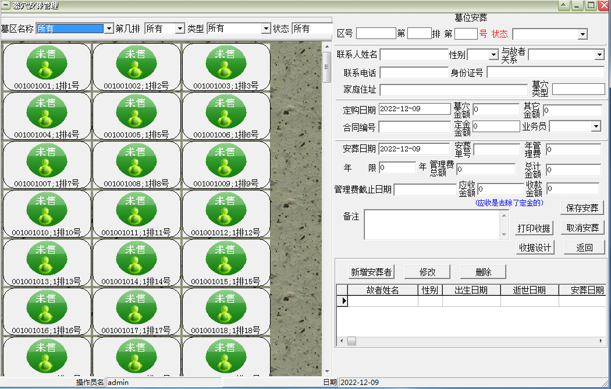Focus the 家庭住址 input field
Image resolution: width=611 pixels, height=389 pixels.
(453, 90)
